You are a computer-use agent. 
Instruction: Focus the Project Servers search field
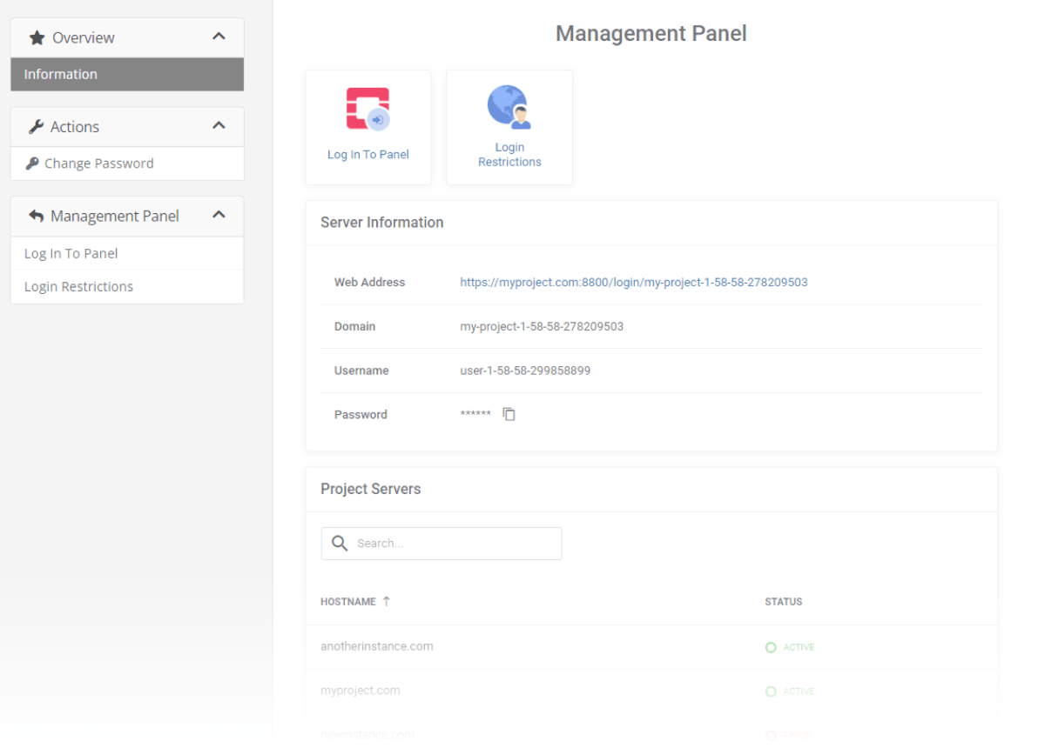[x=442, y=544]
